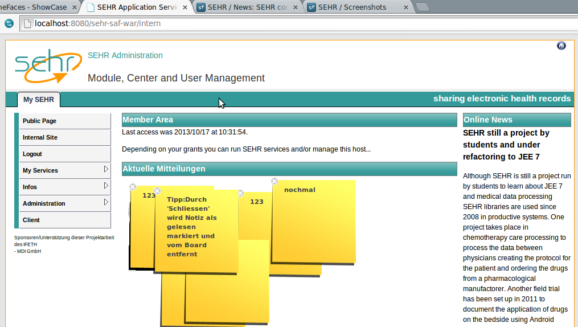The height and width of the screenshot is (327, 578).
Task: Close the 'nochmal' sticky note
Action: click(x=274, y=181)
